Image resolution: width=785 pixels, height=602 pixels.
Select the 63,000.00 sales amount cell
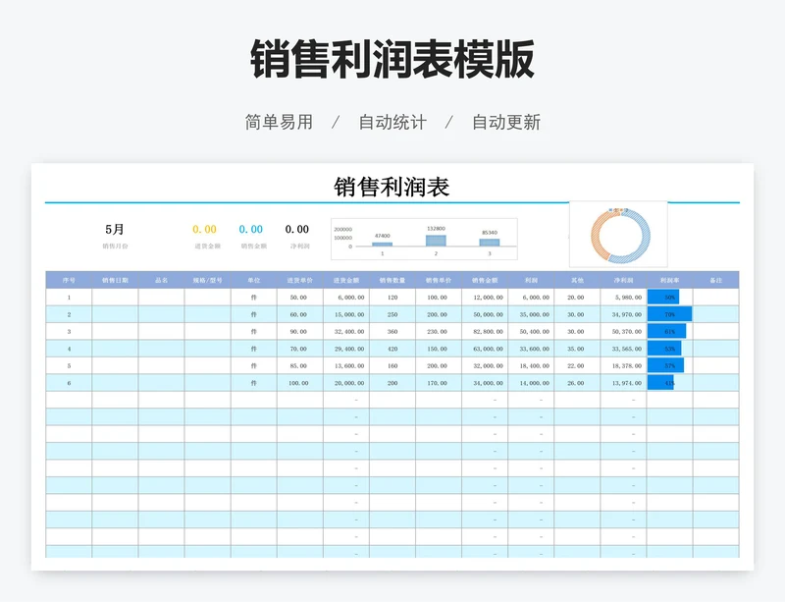coord(485,349)
